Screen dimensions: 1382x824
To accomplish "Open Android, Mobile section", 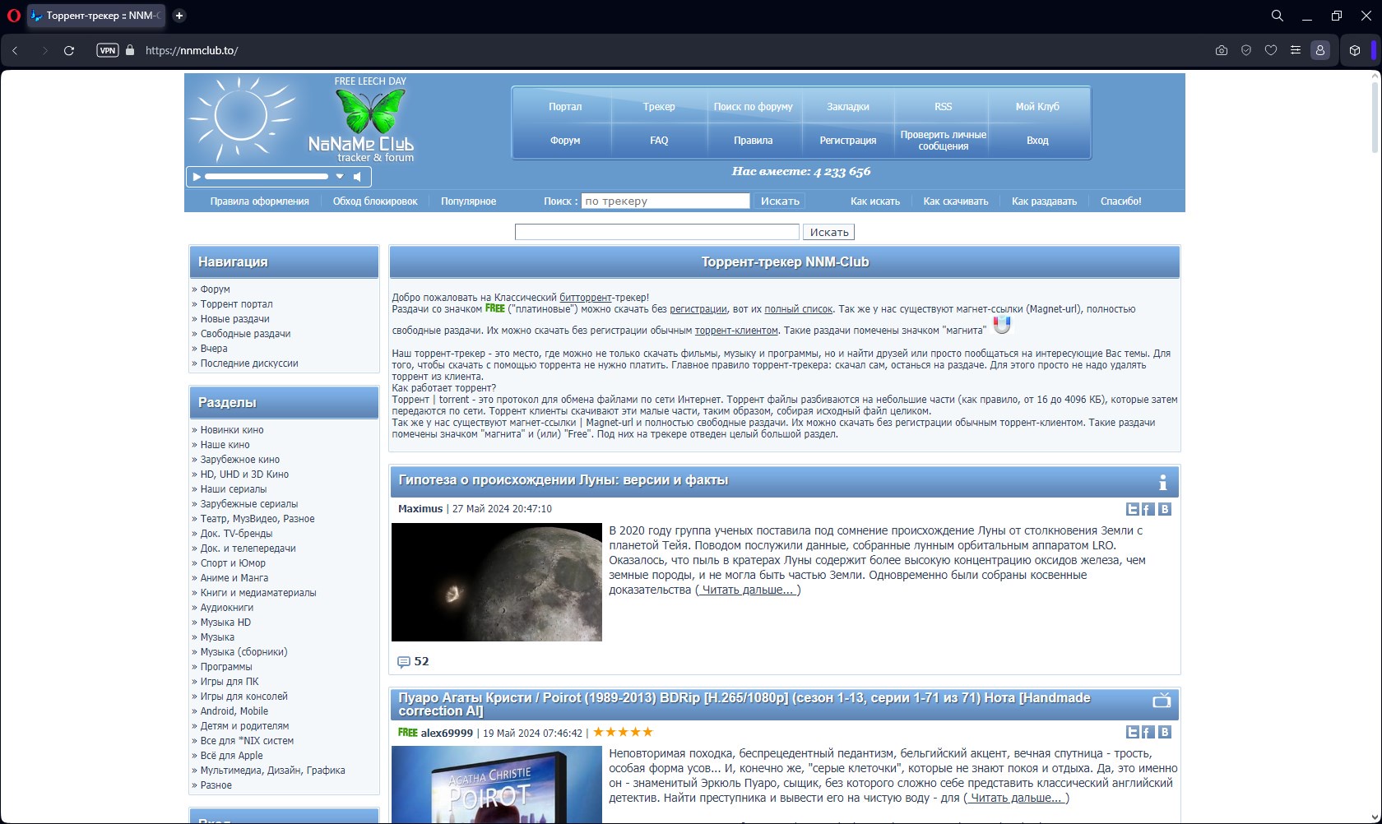I will click(234, 711).
